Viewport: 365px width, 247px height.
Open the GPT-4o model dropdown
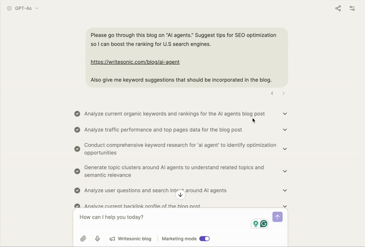23,8
